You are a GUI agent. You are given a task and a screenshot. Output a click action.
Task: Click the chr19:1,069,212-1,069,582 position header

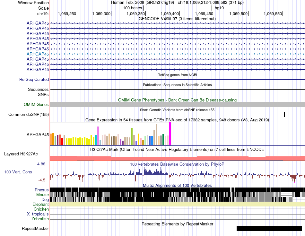[211, 3]
